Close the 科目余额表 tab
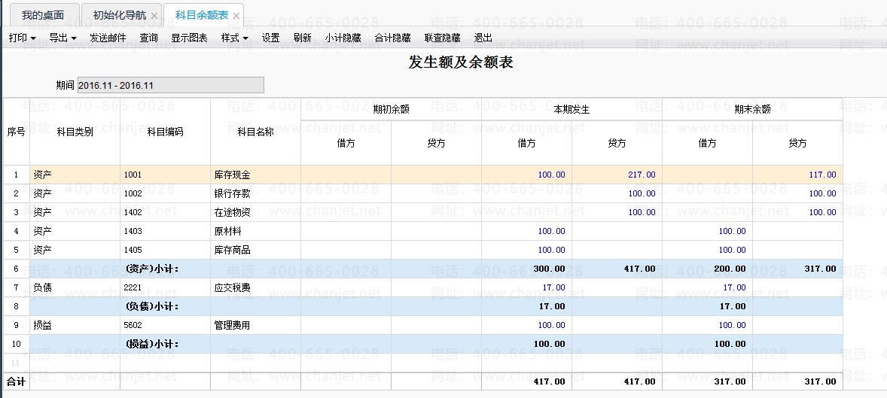Viewport: 887px width, 398px height. (236, 16)
